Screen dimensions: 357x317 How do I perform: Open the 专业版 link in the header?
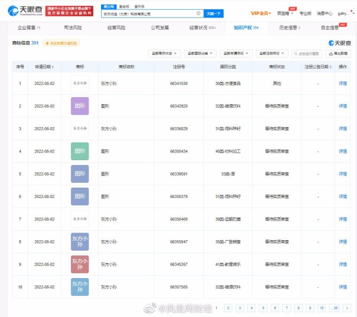[x=305, y=13]
